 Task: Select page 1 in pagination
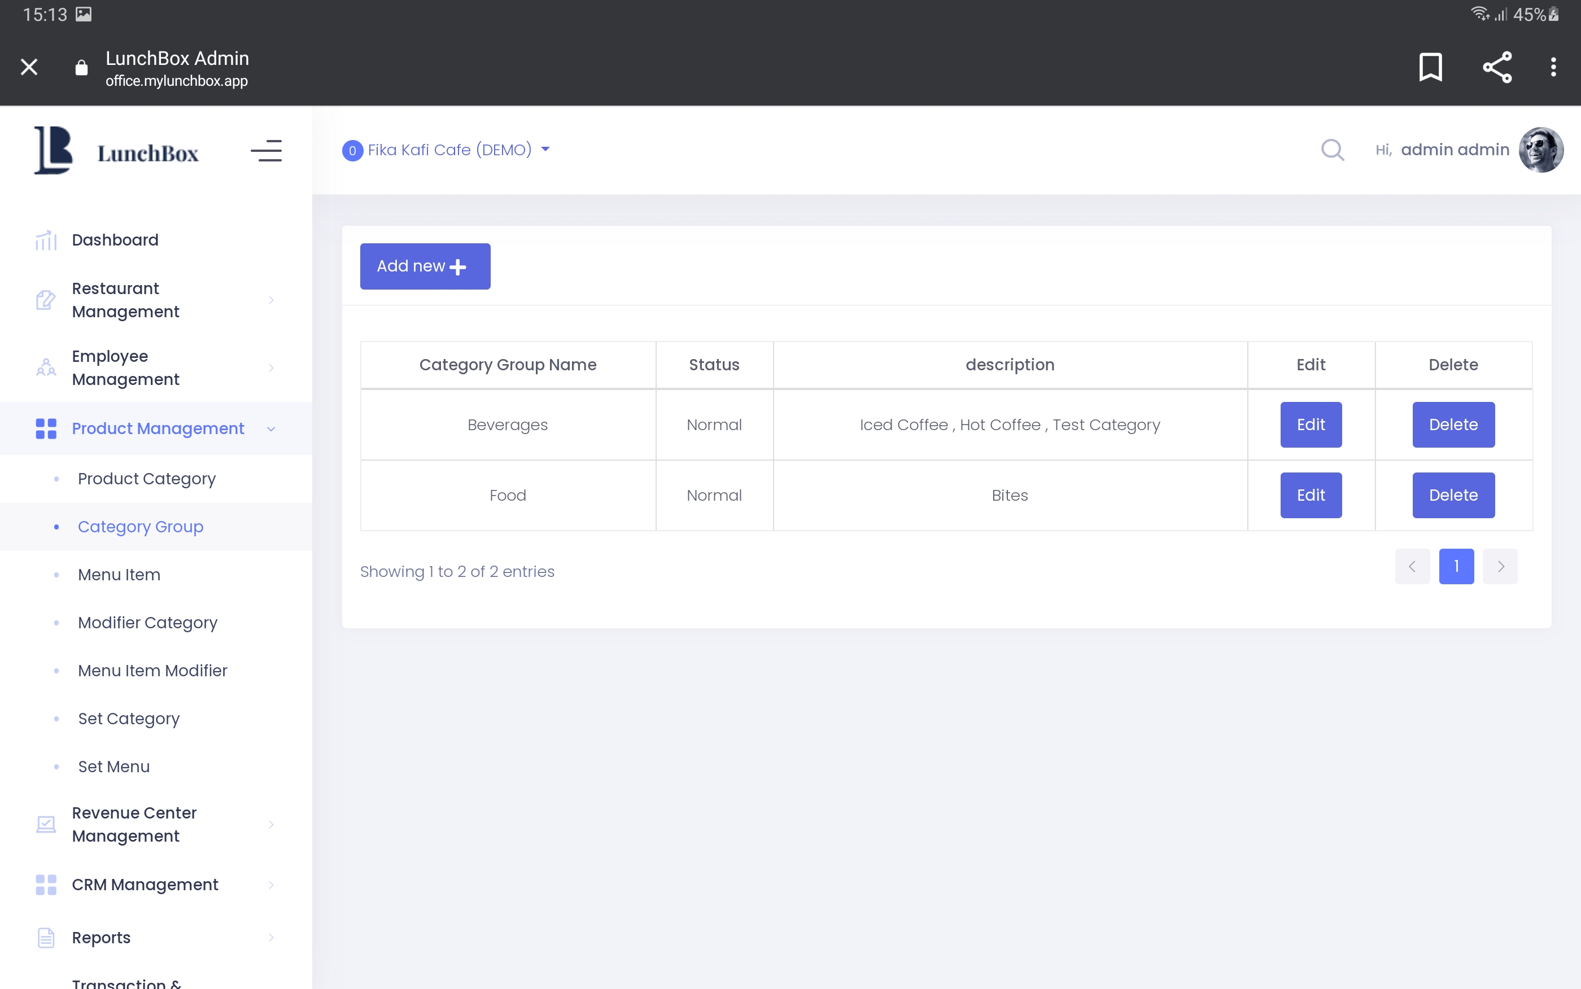(1456, 566)
